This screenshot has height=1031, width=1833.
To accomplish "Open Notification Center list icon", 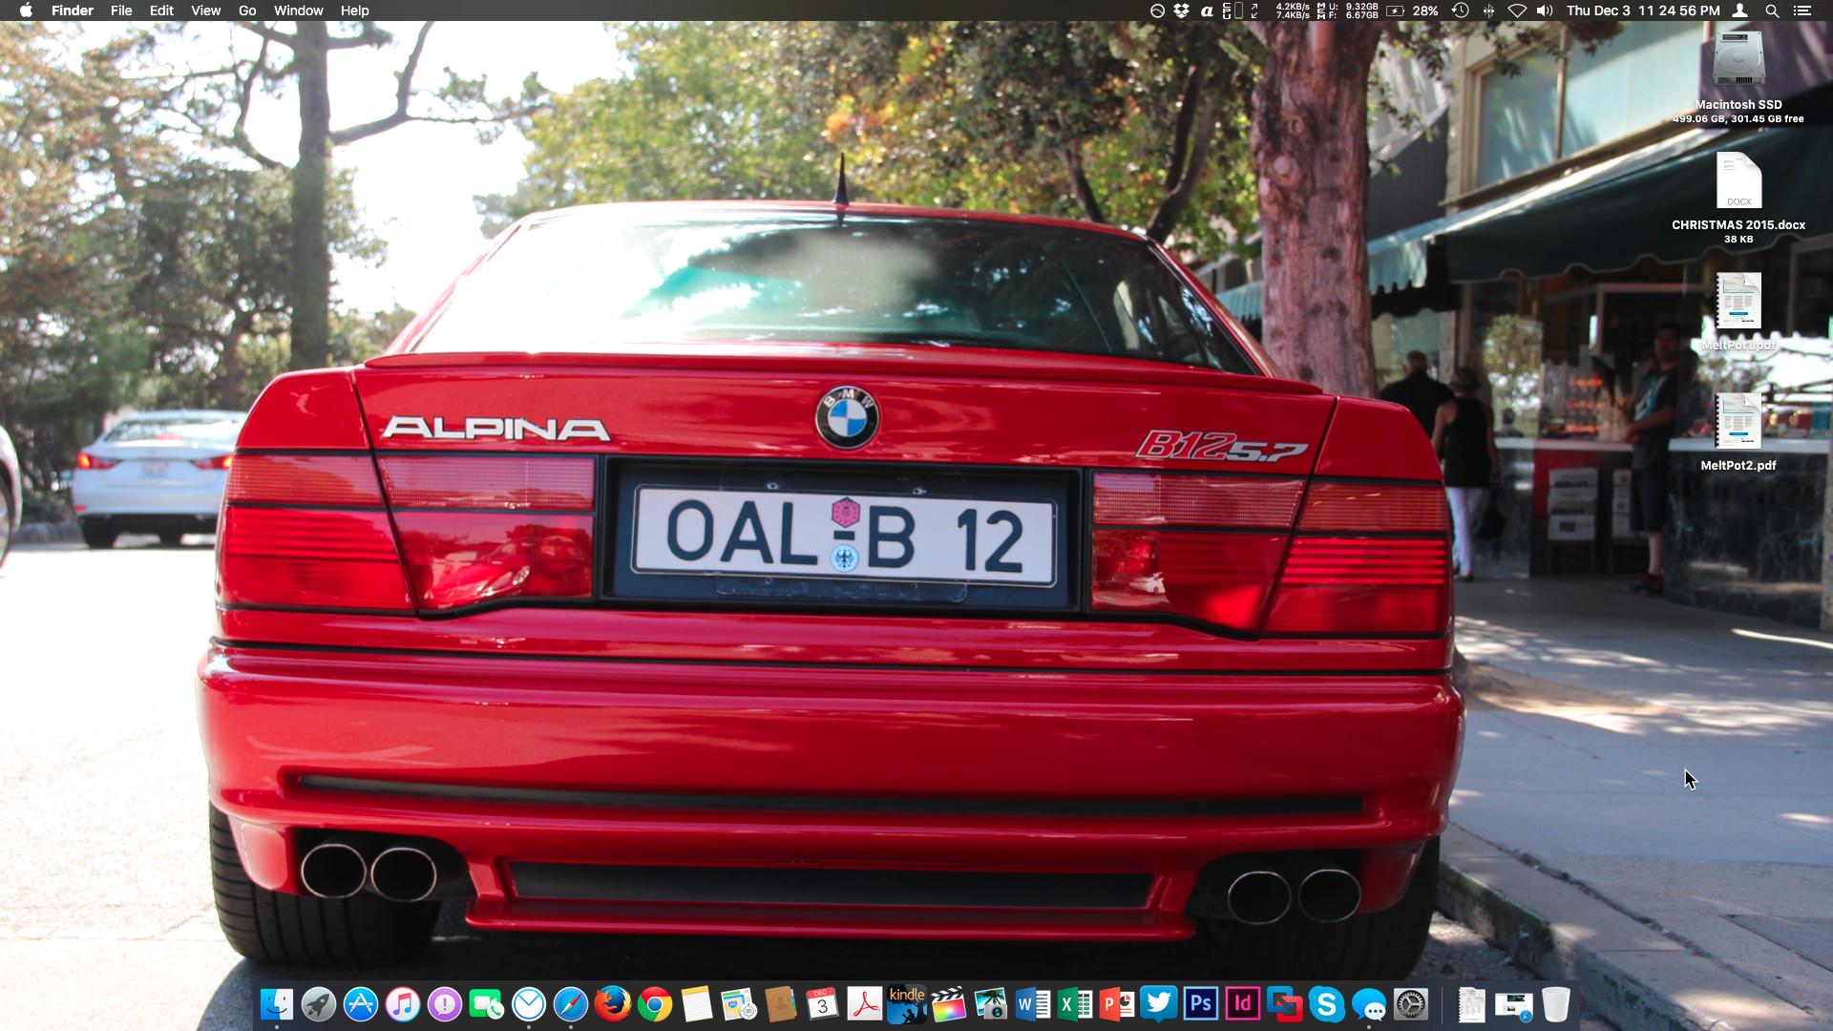I will tap(1802, 11).
